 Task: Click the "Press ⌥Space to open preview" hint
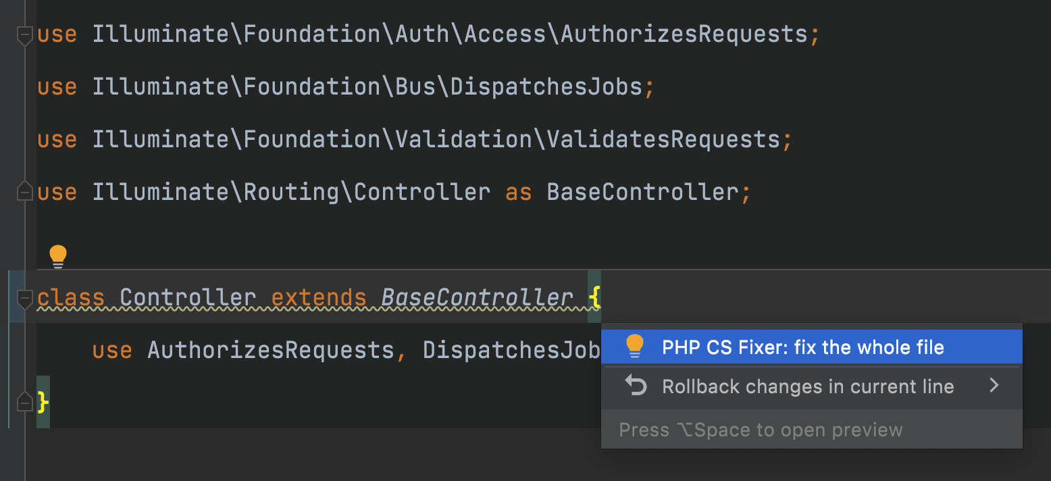[761, 430]
